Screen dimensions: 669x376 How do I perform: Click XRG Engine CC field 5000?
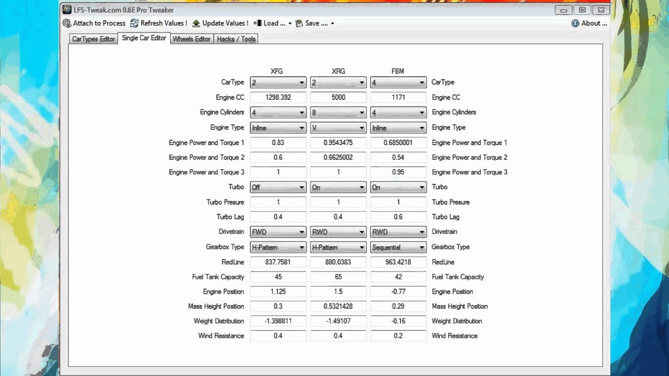[338, 97]
